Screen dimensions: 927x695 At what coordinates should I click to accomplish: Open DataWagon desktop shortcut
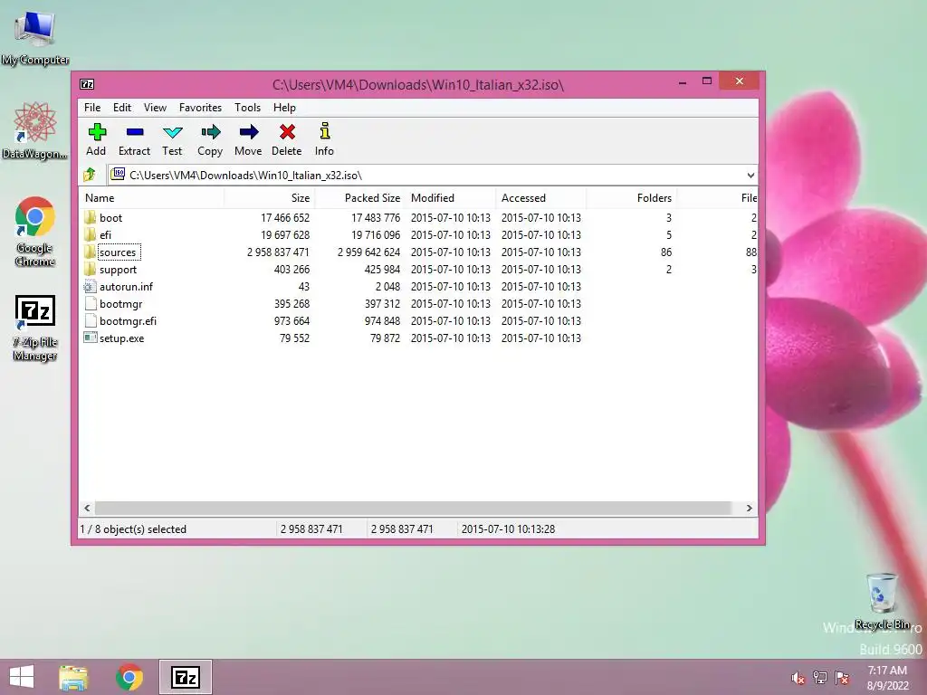pos(35,130)
